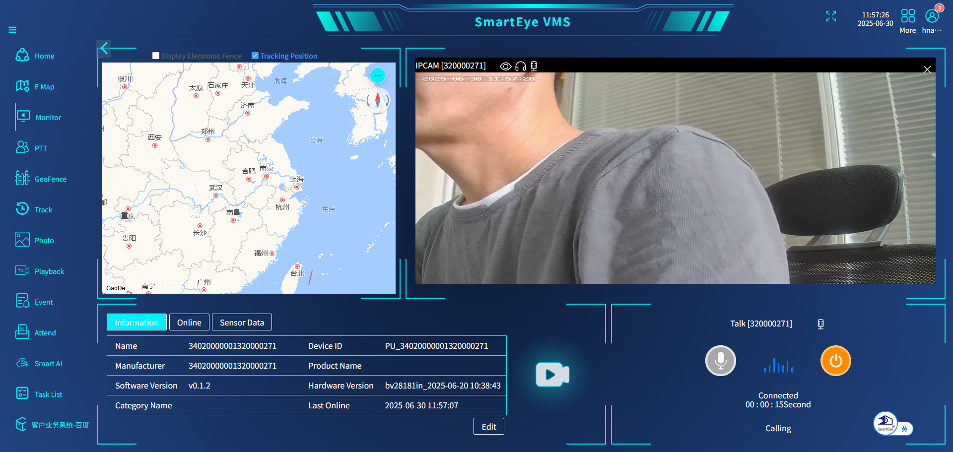Click the gray microphone talk button

pos(720,361)
